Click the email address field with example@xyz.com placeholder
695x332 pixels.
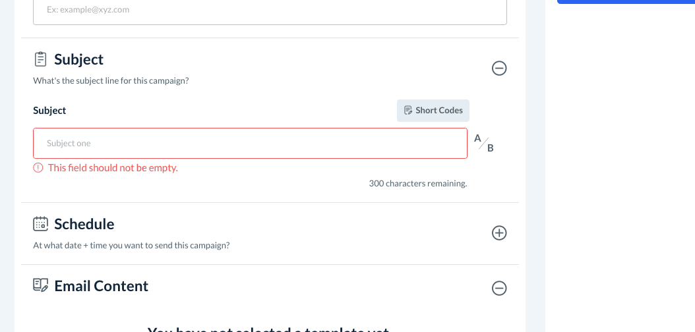[x=270, y=11]
